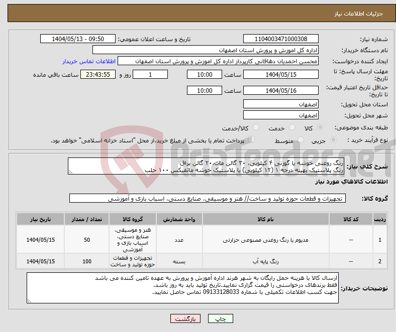Click the چاپ (print) button
Screen dimensions: 396x332
click(x=220, y=318)
